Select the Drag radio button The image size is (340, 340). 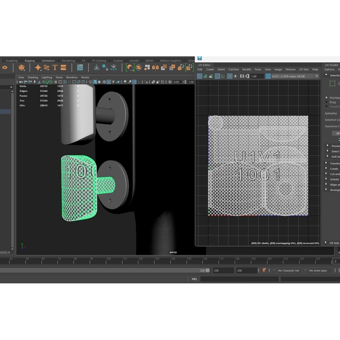point(326,102)
